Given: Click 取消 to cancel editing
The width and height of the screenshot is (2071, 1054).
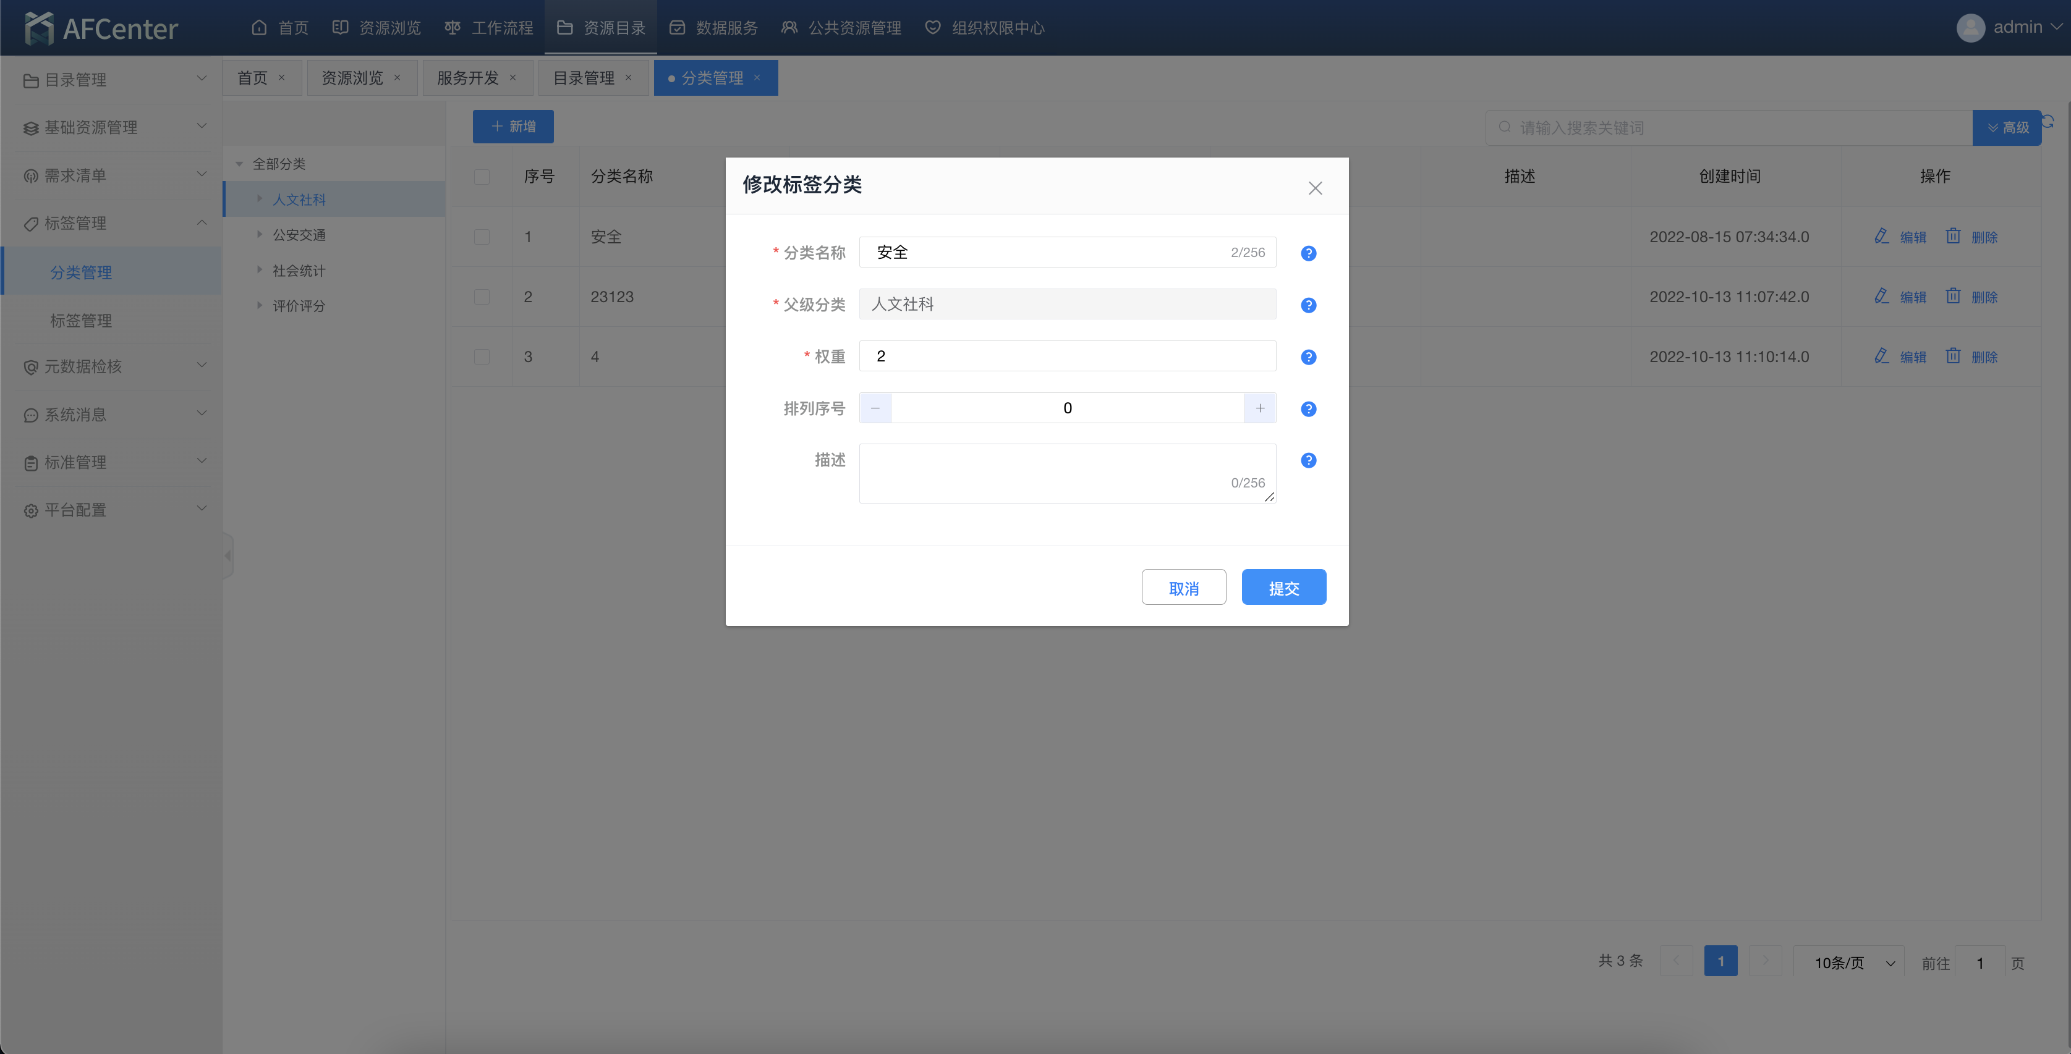Looking at the screenshot, I should (1183, 588).
